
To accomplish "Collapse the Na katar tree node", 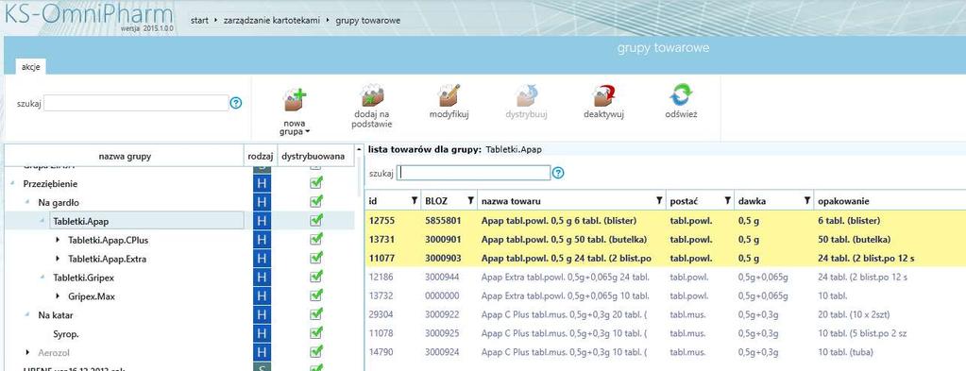I will pos(27,315).
